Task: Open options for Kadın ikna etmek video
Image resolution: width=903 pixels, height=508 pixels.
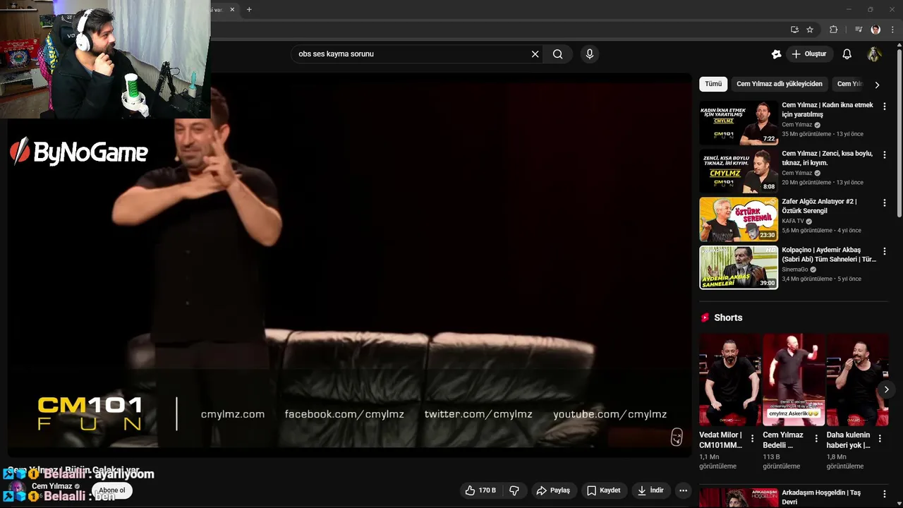Action: tap(885, 107)
